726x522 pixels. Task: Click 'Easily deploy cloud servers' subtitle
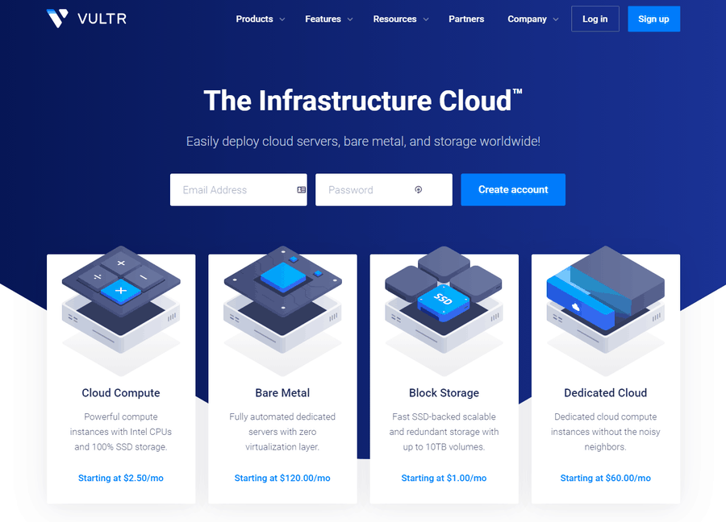[363, 141]
